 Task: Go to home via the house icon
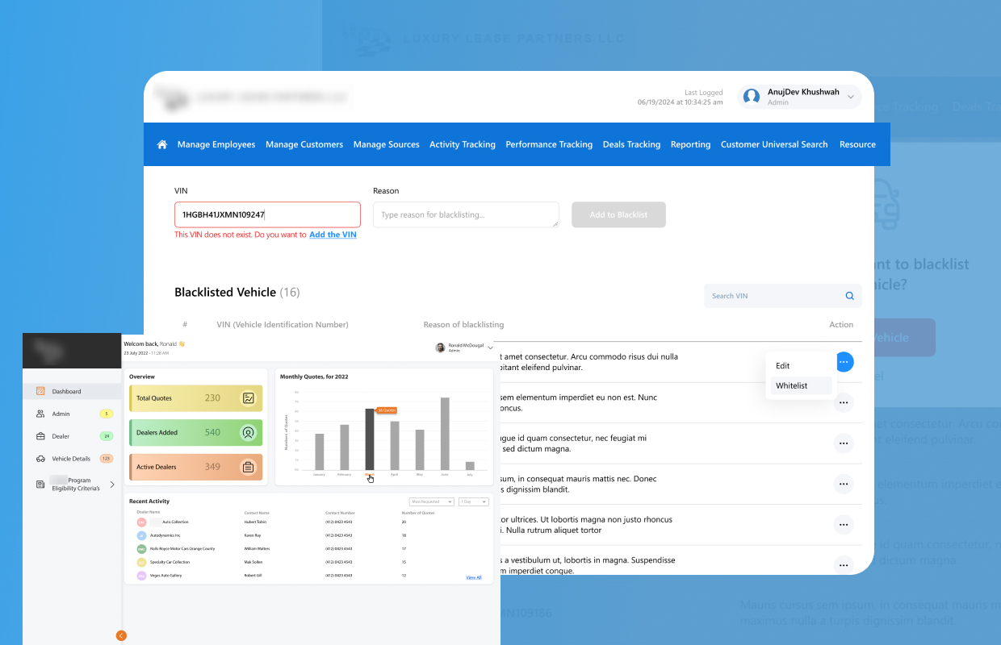coord(162,144)
